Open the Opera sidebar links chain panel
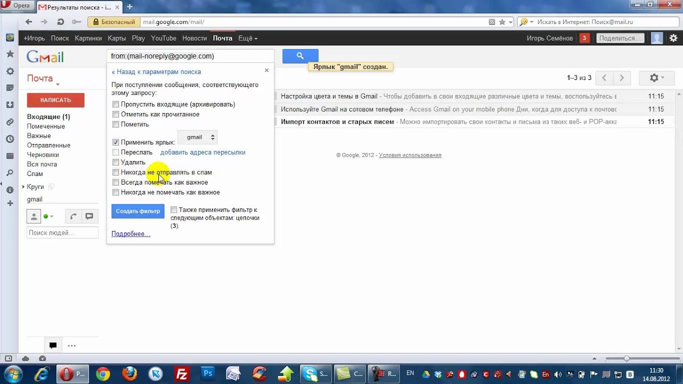This screenshot has width=683, height=384. pos(10,122)
